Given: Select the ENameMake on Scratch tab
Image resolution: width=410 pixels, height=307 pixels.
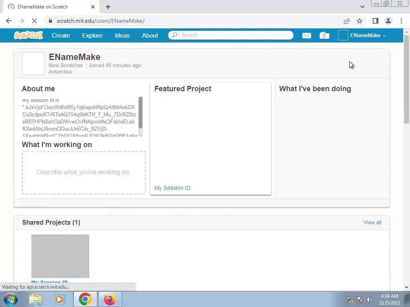Looking at the screenshot, I should click(x=50, y=7).
